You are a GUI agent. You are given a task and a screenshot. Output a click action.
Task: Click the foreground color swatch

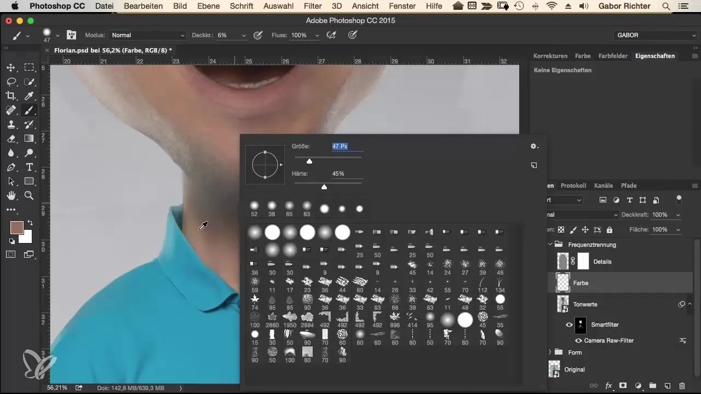[16, 228]
